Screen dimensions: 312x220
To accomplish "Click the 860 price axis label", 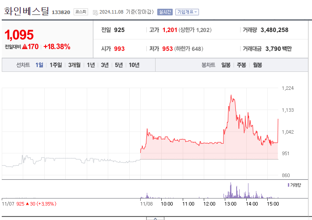I will point(286,175).
